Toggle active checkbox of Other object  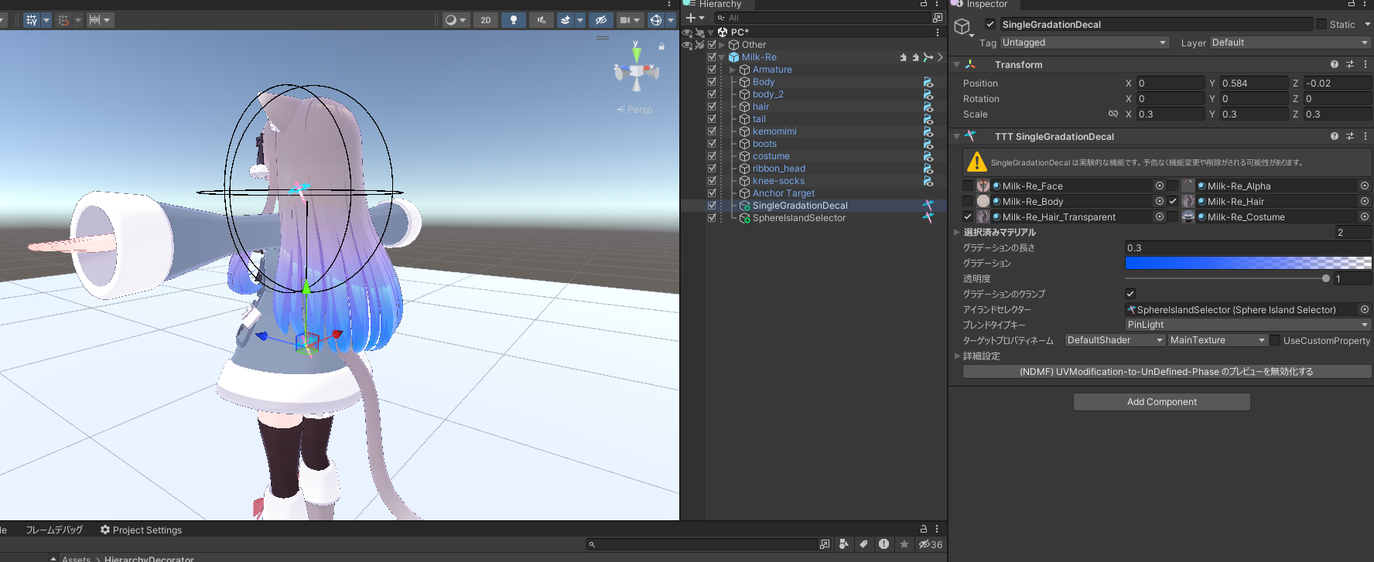click(x=713, y=45)
